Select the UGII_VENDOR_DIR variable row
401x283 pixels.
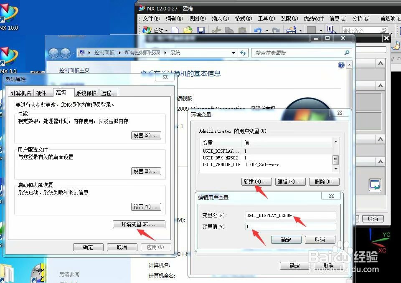tap(266, 164)
